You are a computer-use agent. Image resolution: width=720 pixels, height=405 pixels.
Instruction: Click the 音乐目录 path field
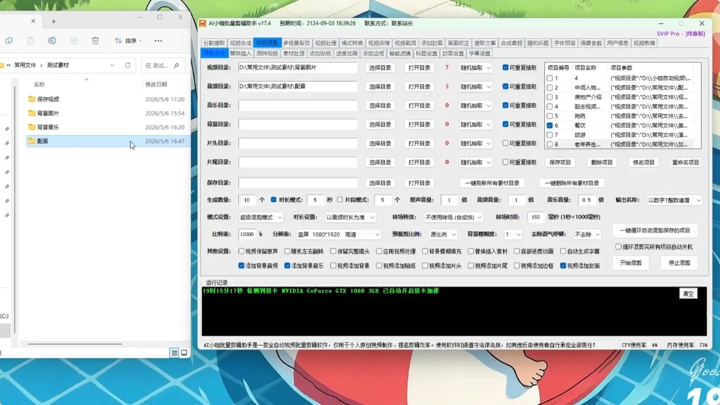pos(297,106)
